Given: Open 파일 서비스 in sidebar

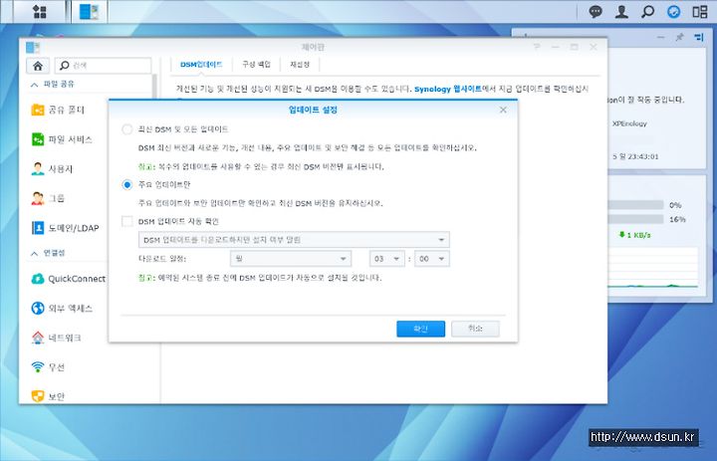Looking at the screenshot, I should 62,139.
